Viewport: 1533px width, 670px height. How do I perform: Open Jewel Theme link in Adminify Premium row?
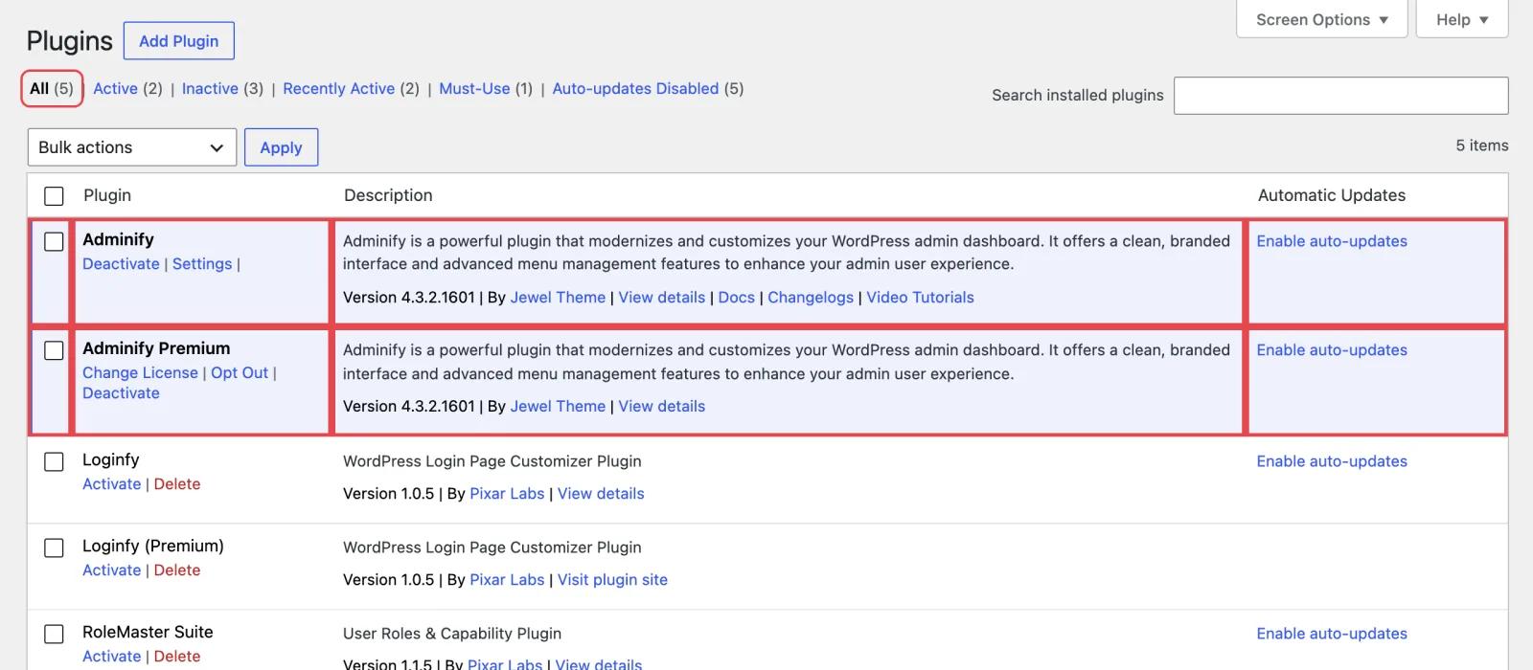(558, 407)
